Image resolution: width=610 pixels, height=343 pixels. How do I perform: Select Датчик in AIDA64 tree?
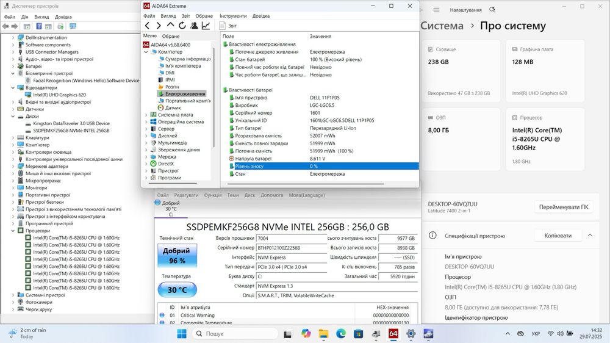click(x=173, y=108)
